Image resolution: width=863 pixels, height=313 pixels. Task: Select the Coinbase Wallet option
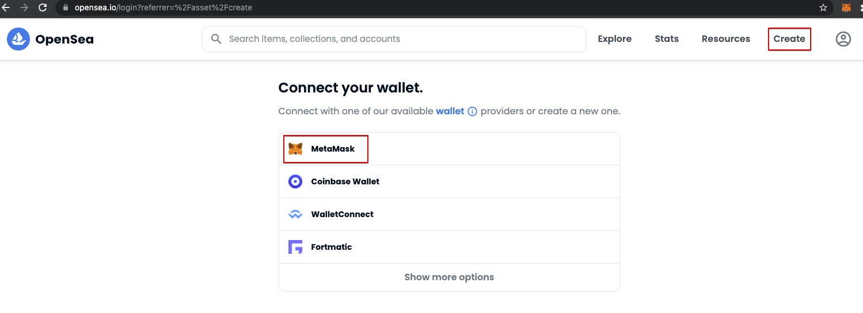point(449,181)
